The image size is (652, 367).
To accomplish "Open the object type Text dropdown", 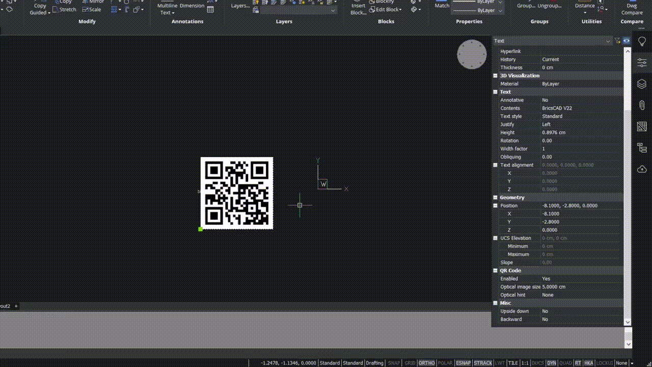I will [x=552, y=41].
